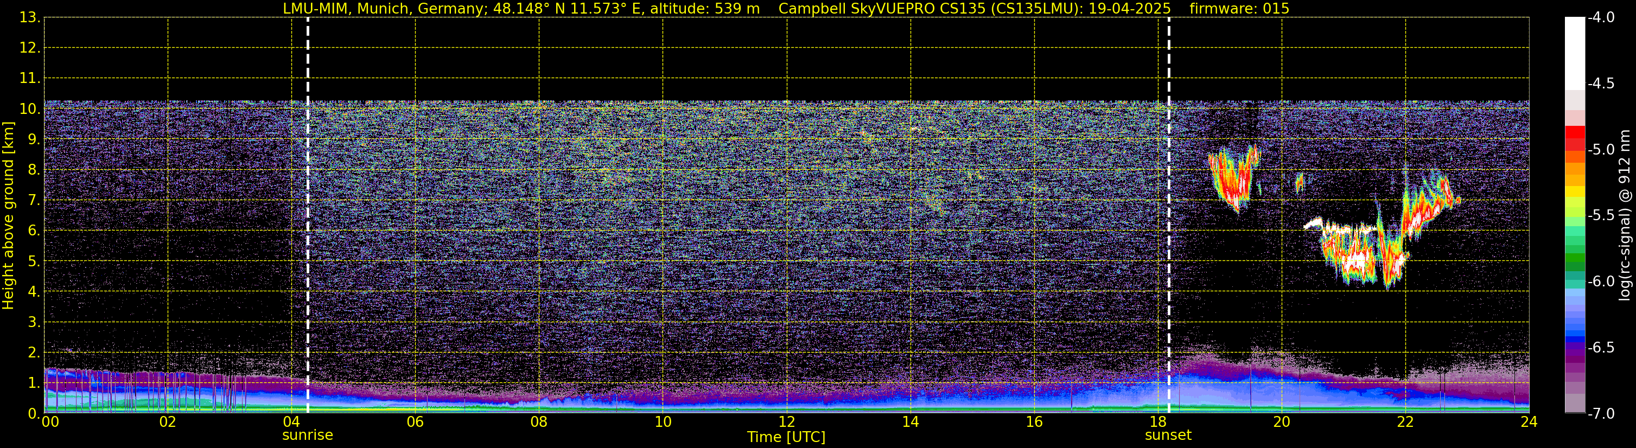1636x448 pixels.
Task: Click the 12 tick label on time axis
Action: [786, 422]
